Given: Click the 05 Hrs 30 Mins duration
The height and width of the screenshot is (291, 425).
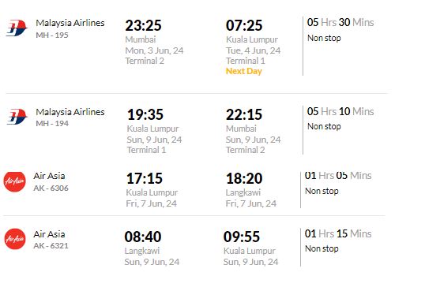Looking at the screenshot, I should point(340,22).
